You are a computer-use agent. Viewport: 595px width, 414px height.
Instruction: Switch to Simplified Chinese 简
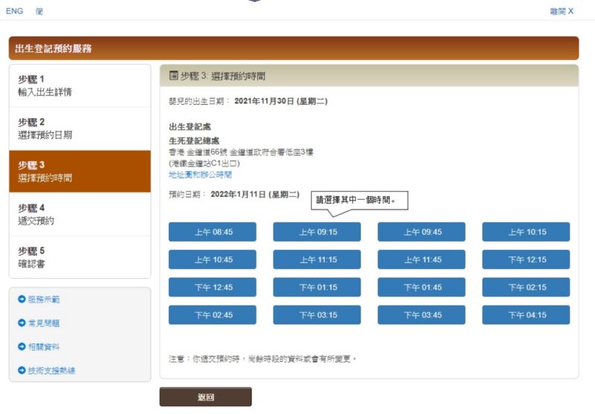[39, 11]
